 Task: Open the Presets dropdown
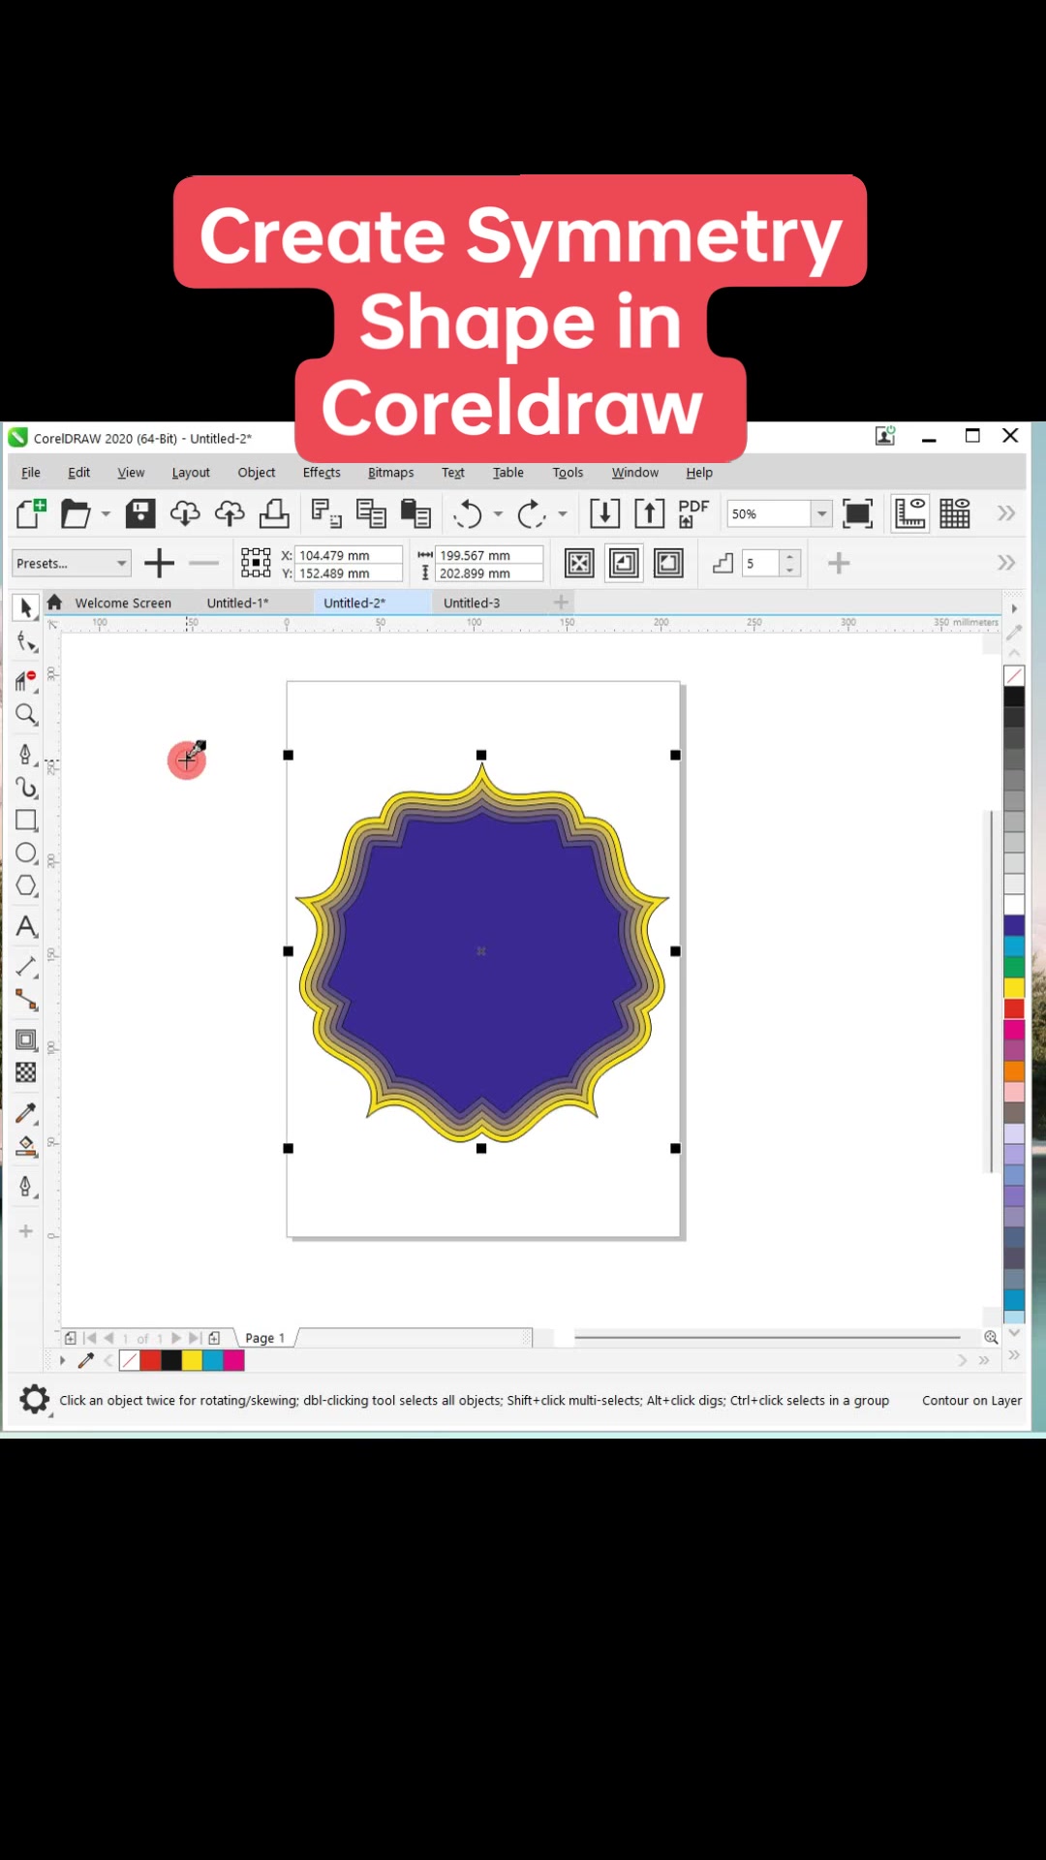pos(72,564)
